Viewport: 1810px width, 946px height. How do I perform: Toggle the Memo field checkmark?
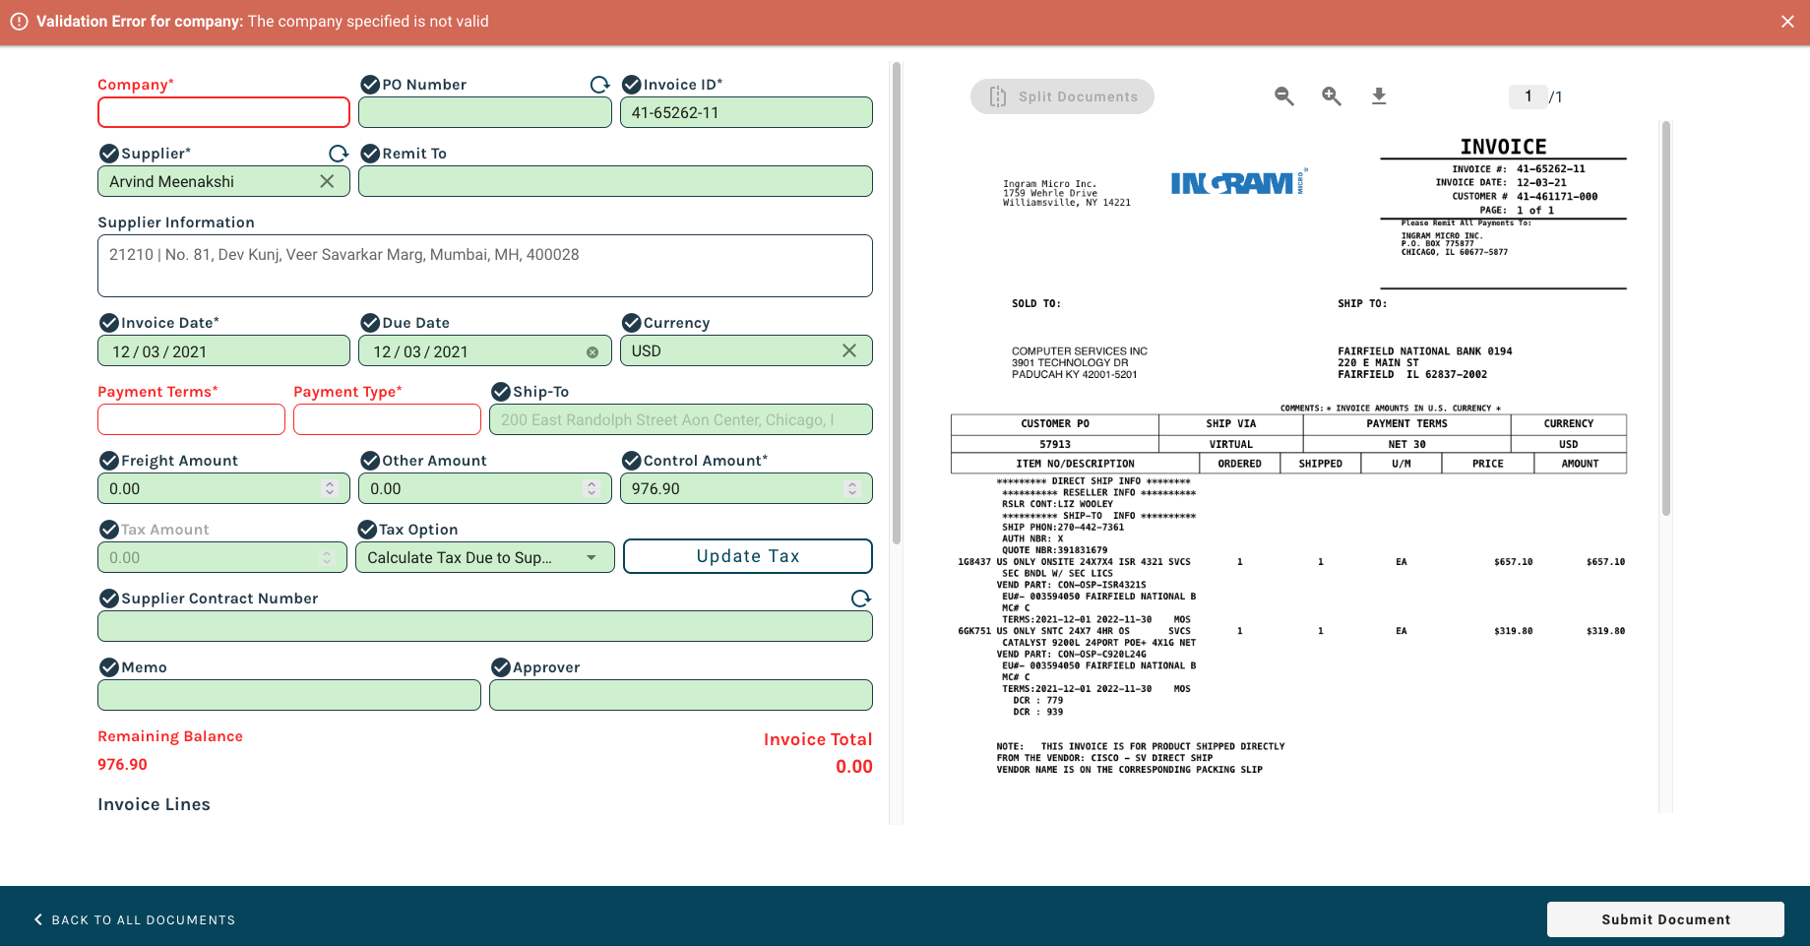(x=109, y=667)
